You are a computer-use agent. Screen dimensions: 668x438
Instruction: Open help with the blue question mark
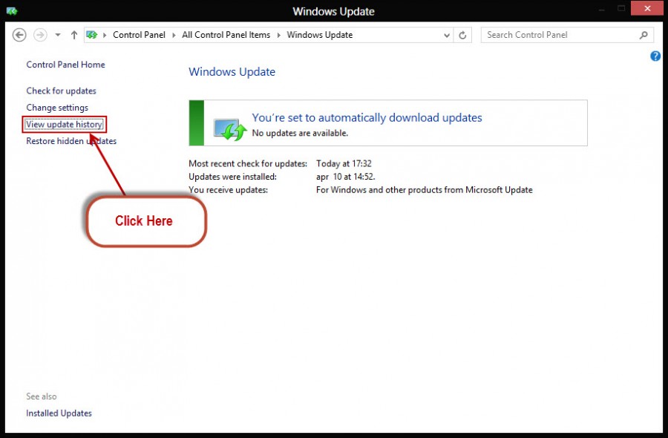click(655, 56)
